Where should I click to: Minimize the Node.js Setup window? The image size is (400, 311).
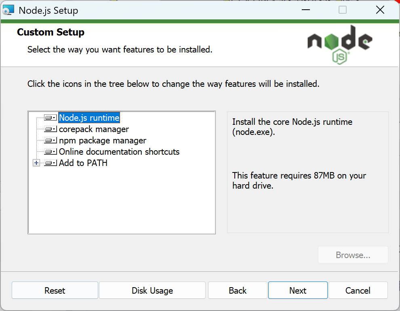point(305,10)
